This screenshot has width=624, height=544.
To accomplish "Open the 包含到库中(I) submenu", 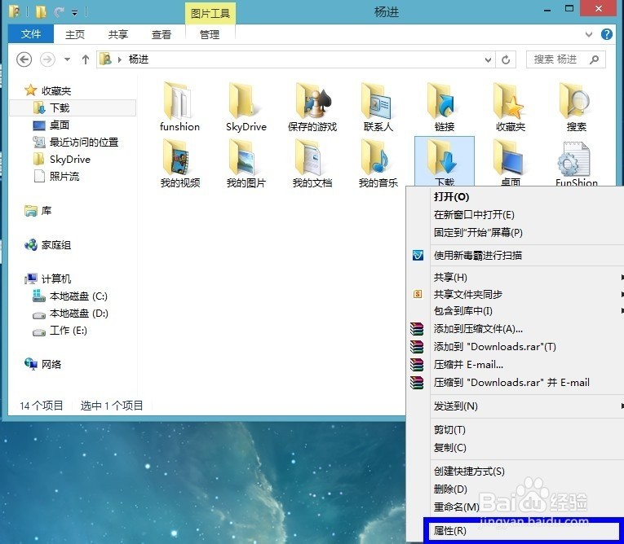I will pyautogui.click(x=462, y=311).
